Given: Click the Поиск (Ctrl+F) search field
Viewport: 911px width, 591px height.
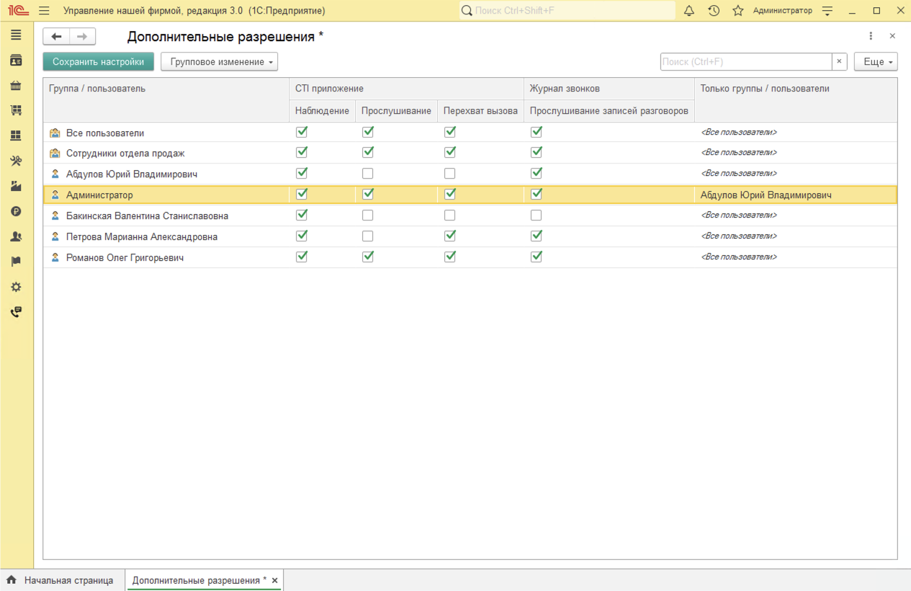Looking at the screenshot, I should [x=745, y=62].
